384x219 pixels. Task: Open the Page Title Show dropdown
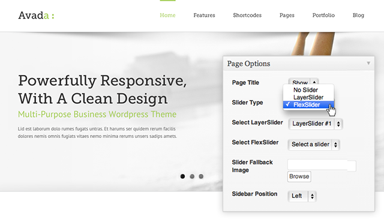(x=304, y=82)
